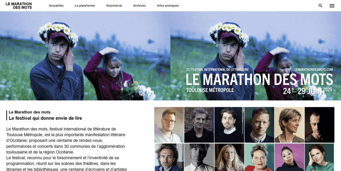
Task: Open the search magnifier icon
Action: tap(320, 6)
